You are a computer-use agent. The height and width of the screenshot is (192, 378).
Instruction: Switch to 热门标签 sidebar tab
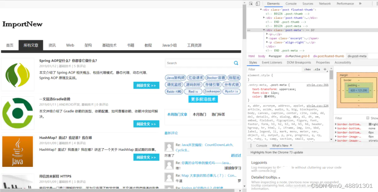(x=218, y=114)
